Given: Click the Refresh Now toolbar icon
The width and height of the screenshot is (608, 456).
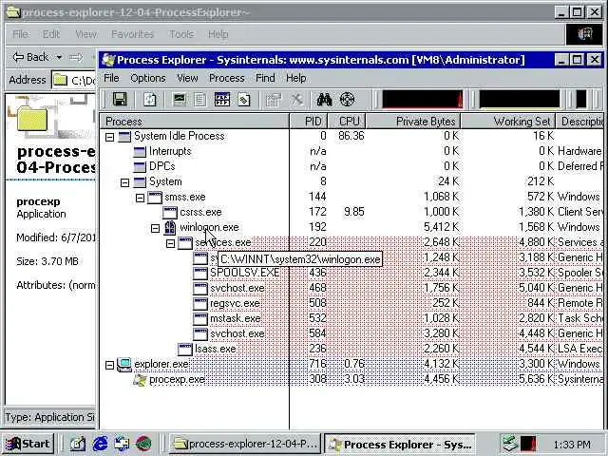Looking at the screenshot, I should pyautogui.click(x=150, y=100).
